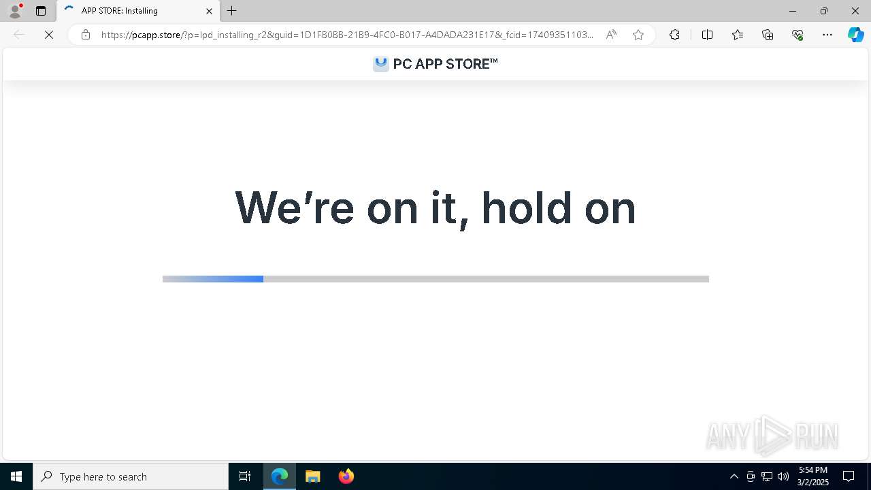
Task: Open the Edge profile icon
Action: (14, 11)
